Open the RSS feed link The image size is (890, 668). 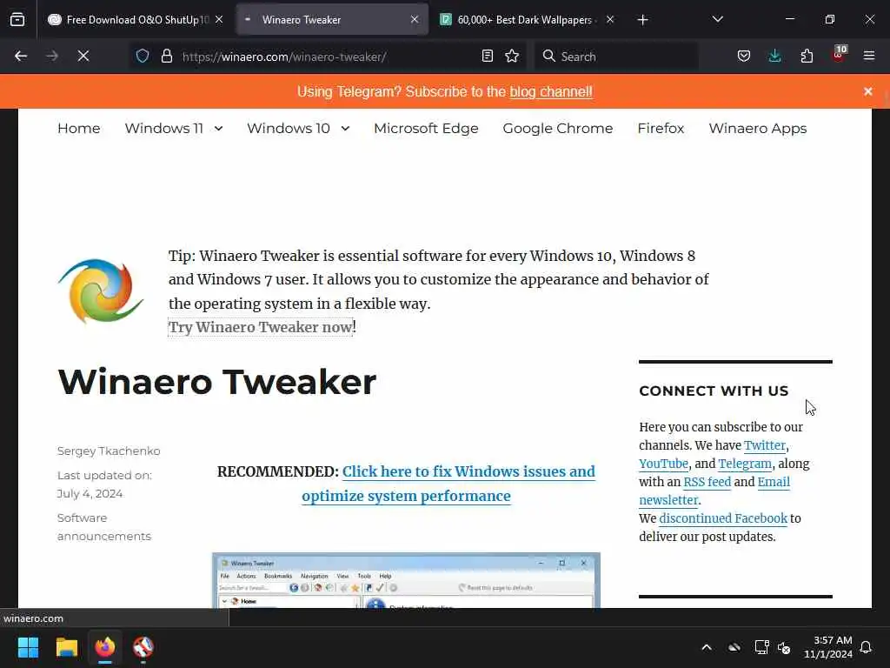coord(707,482)
